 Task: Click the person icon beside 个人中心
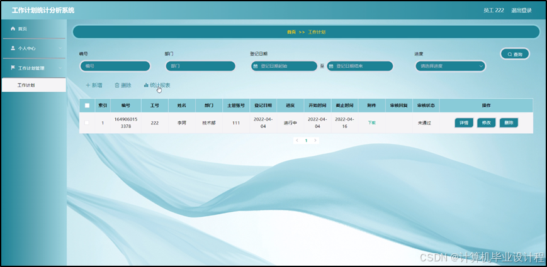(13, 48)
